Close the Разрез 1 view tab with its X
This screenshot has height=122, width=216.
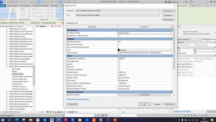pyautogui.click(x=52, y=26)
